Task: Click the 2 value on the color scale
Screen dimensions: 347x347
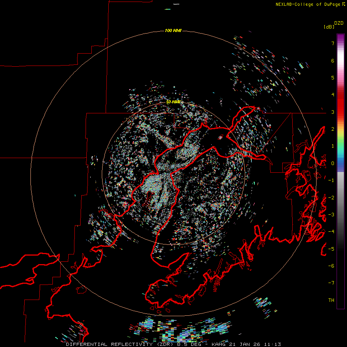Action: pyautogui.click(x=333, y=129)
